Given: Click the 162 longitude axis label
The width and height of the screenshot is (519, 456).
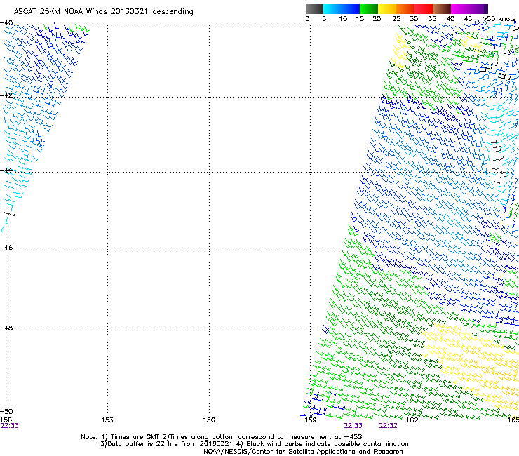Looking at the screenshot, I should (x=412, y=420).
